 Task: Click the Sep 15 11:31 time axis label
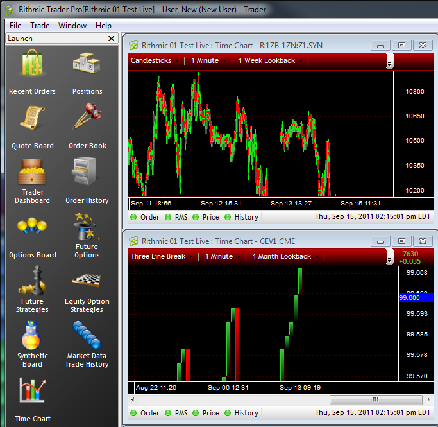point(360,204)
